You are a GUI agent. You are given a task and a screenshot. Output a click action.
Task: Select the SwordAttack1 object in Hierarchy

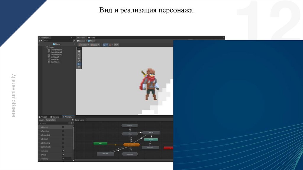click(x=56, y=50)
